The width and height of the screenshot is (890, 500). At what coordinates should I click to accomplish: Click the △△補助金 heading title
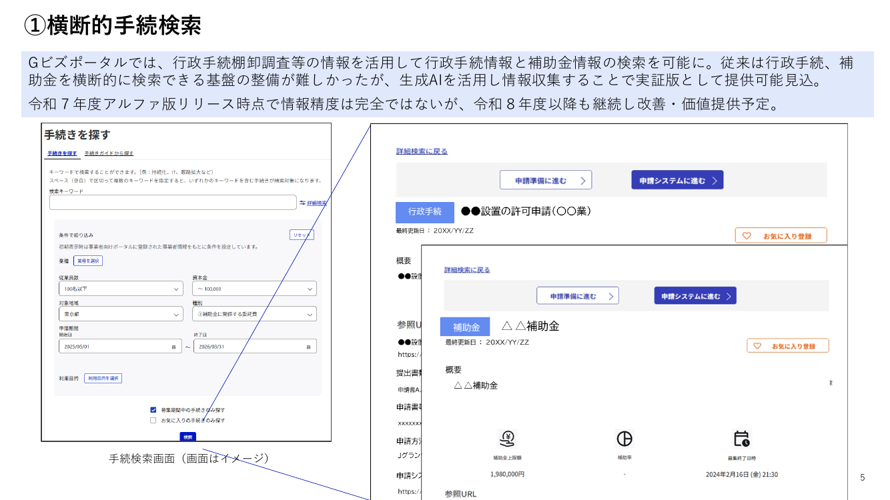point(530,326)
